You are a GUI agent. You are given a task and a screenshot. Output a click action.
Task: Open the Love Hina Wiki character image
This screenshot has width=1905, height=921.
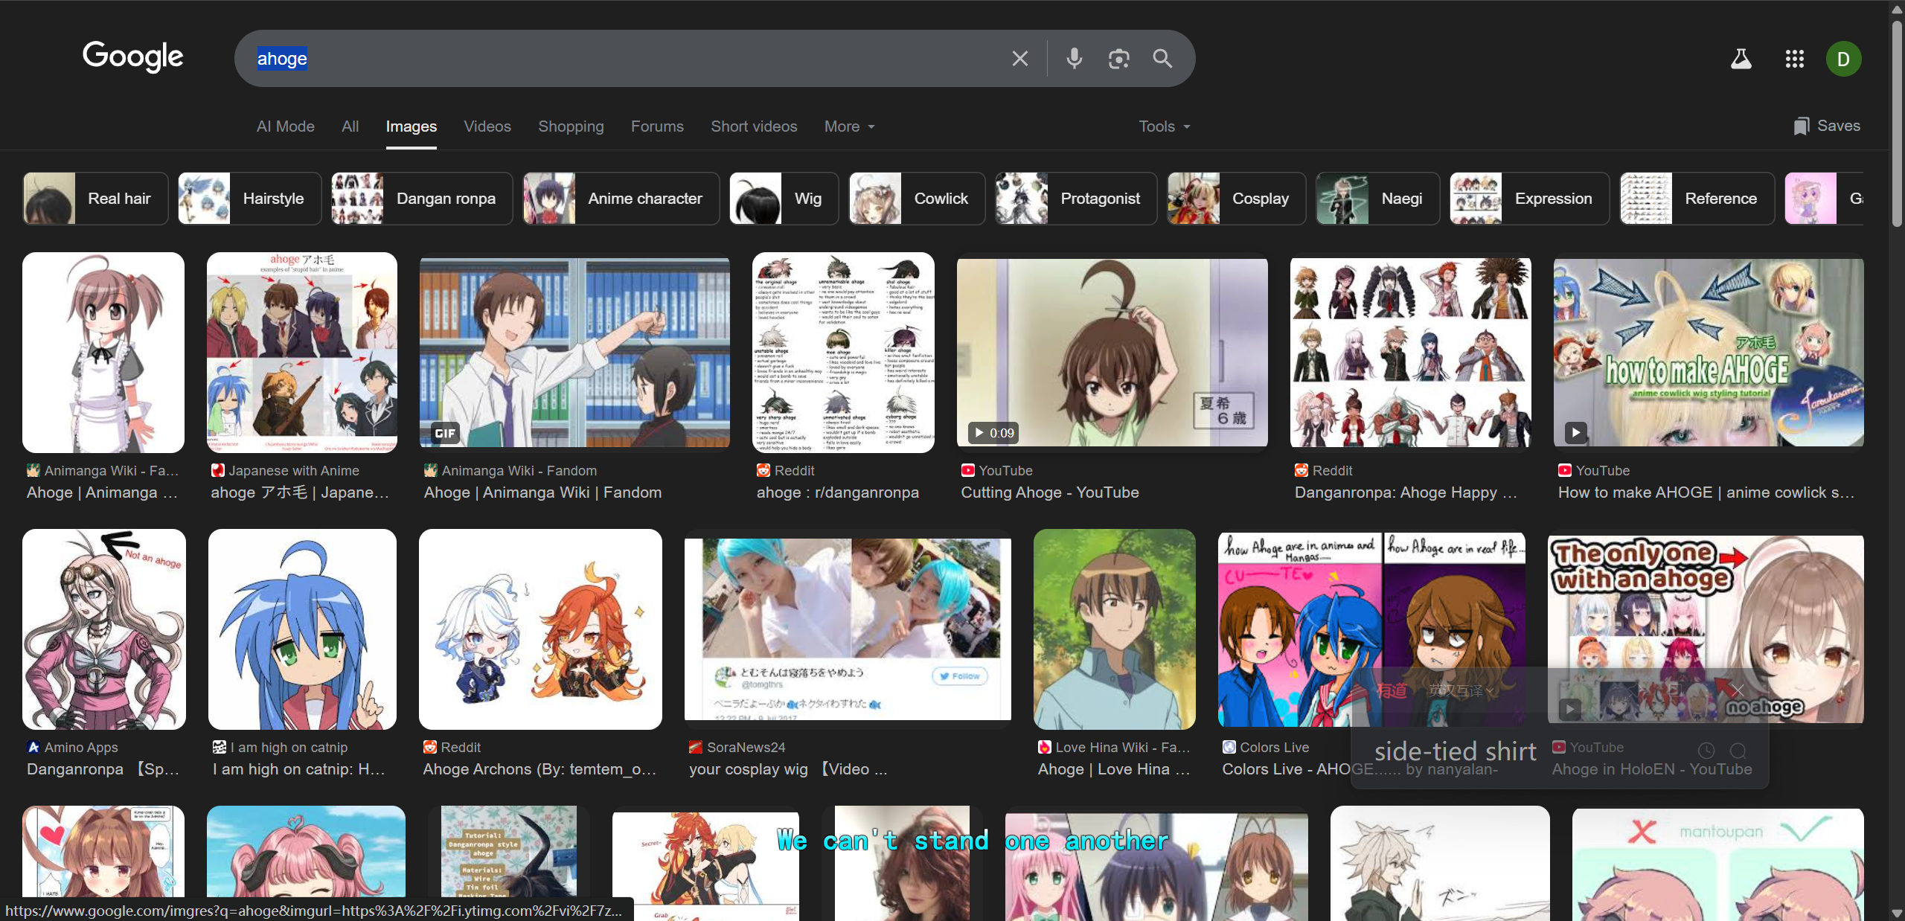[1115, 629]
